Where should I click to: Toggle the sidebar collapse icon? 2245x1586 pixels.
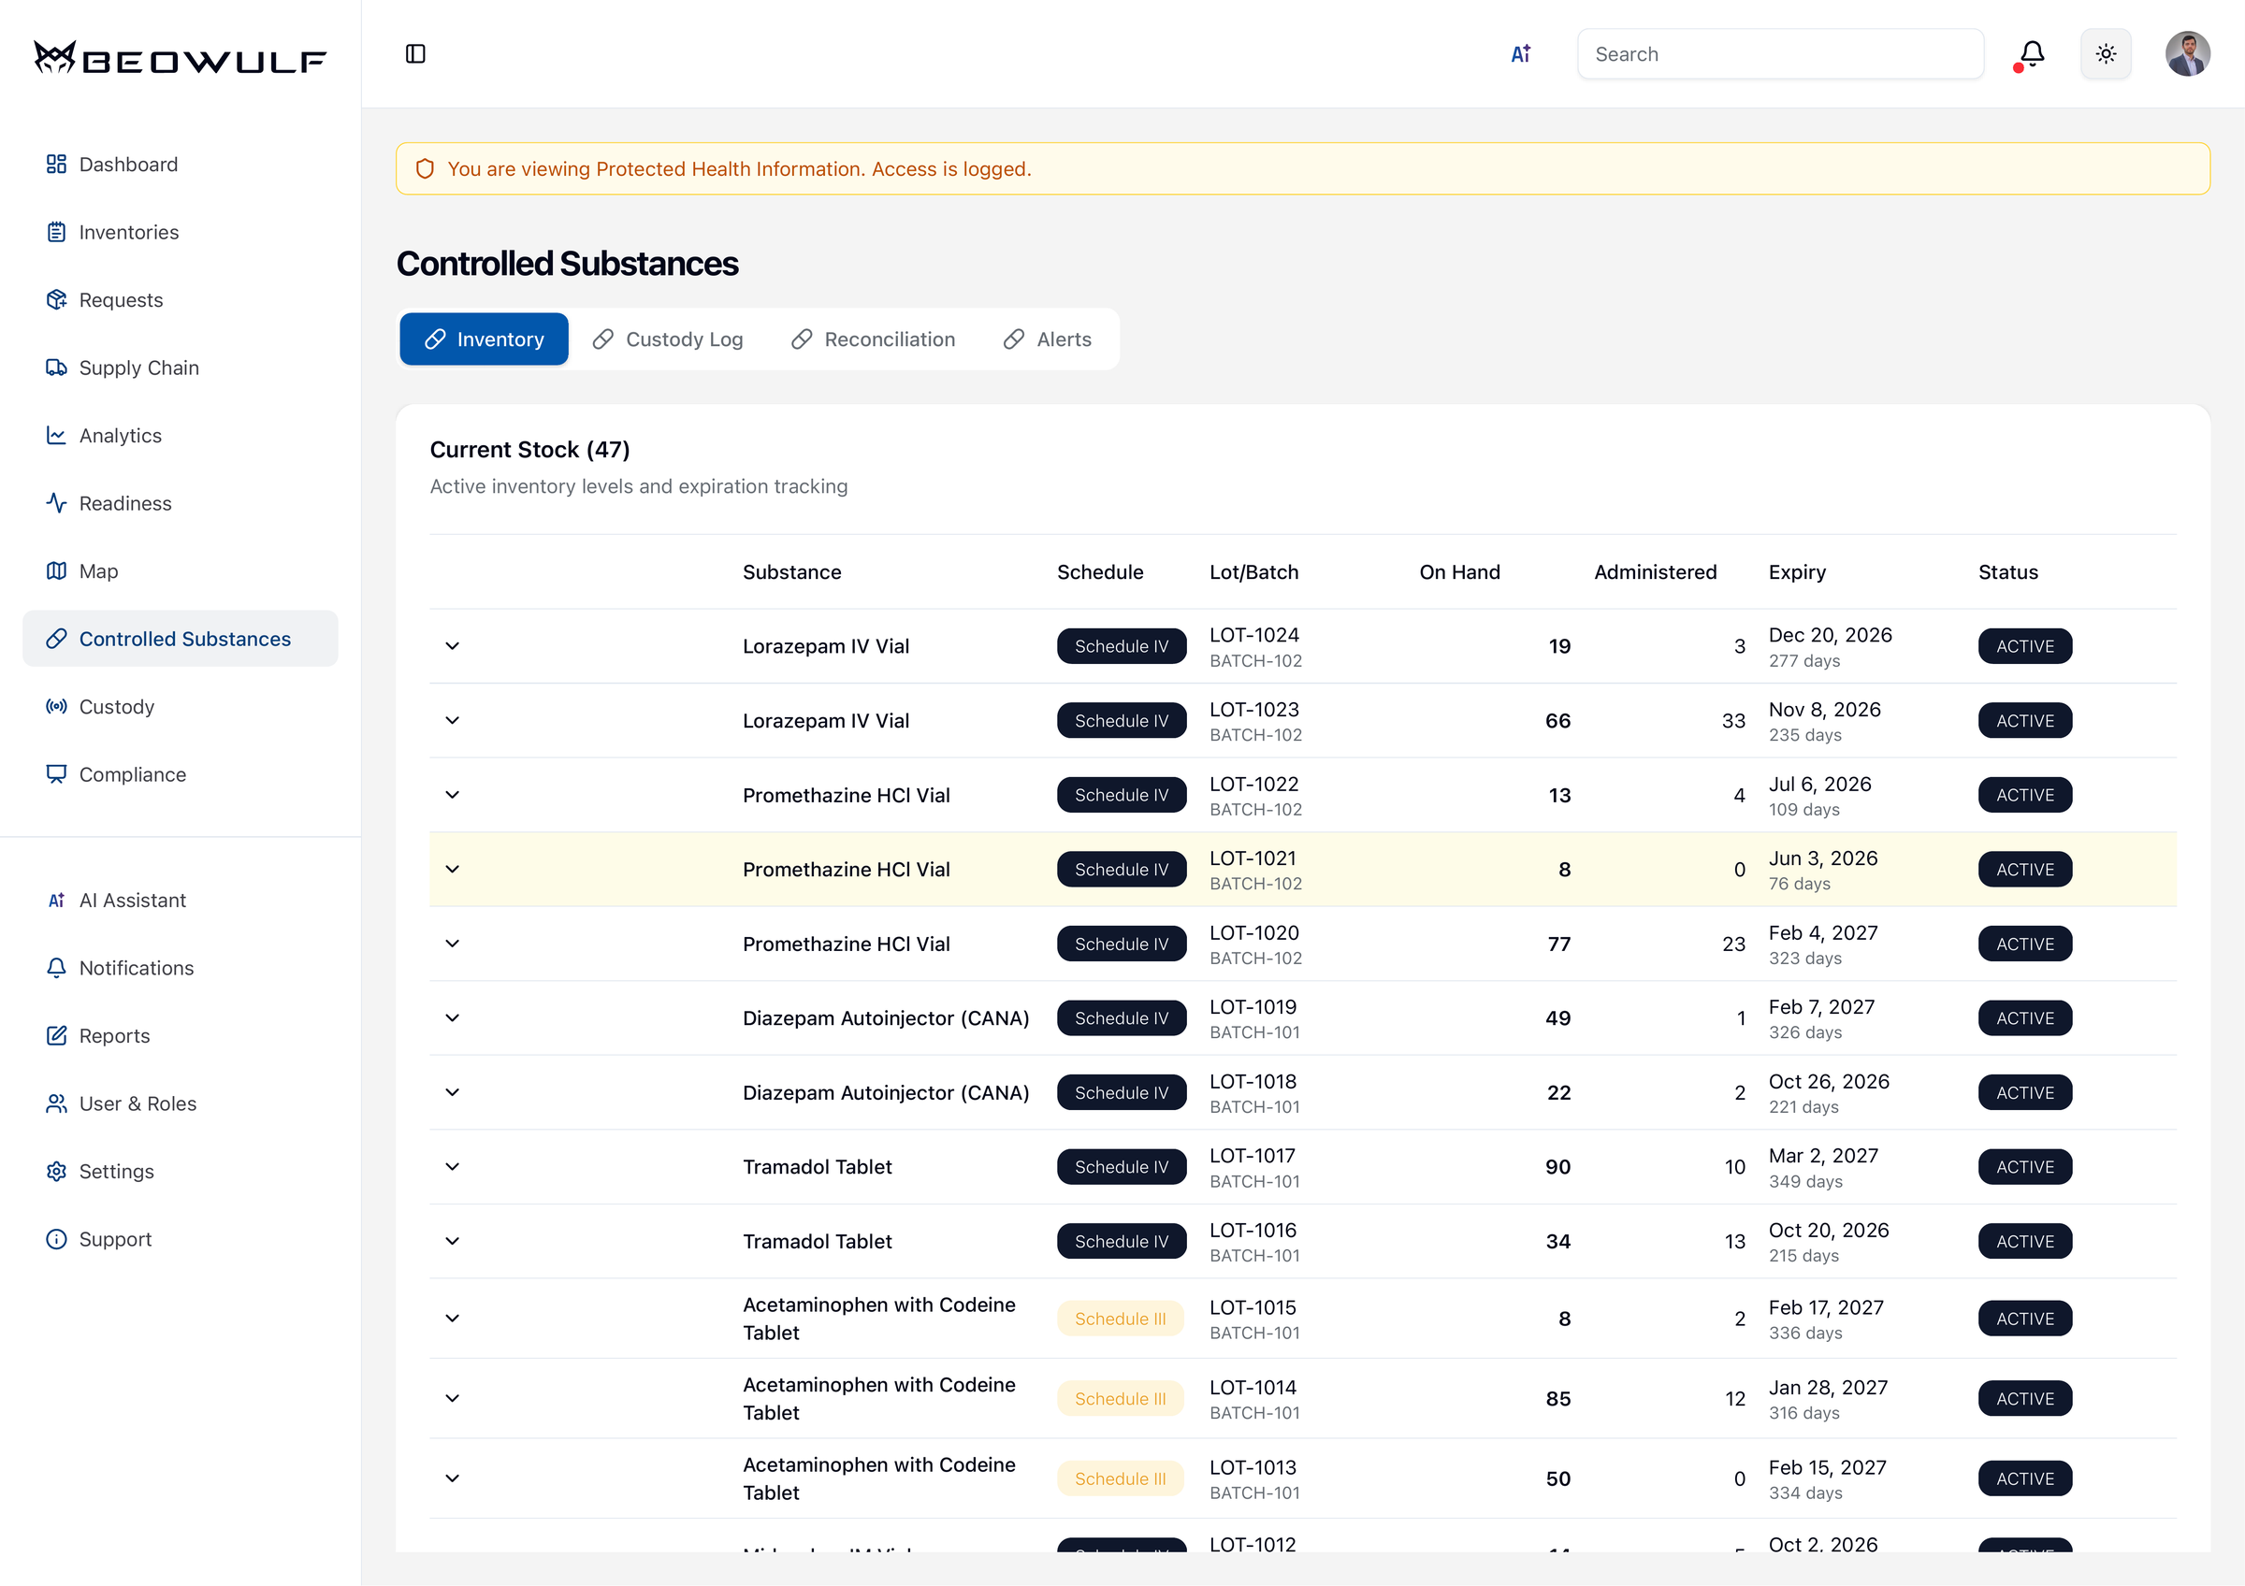pyautogui.click(x=414, y=53)
